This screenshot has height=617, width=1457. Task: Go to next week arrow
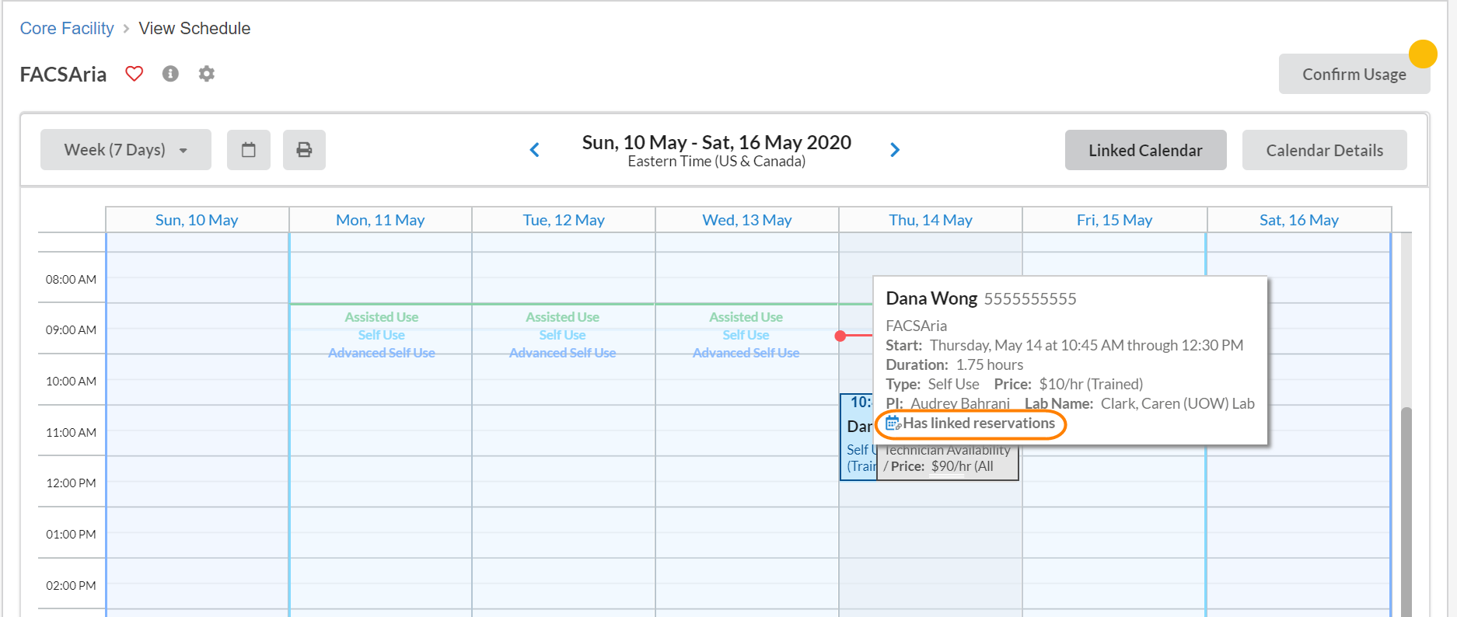(895, 150)
